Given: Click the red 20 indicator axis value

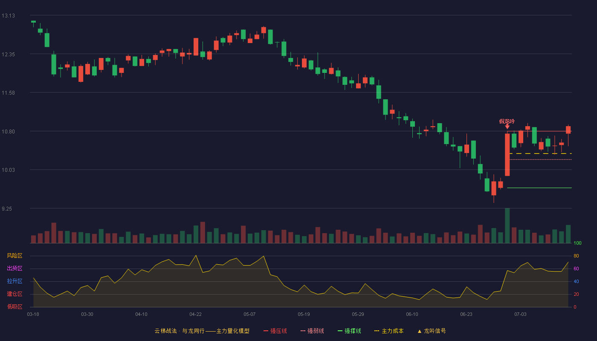Looking at the screenshot, I should [x=576, y=294].
